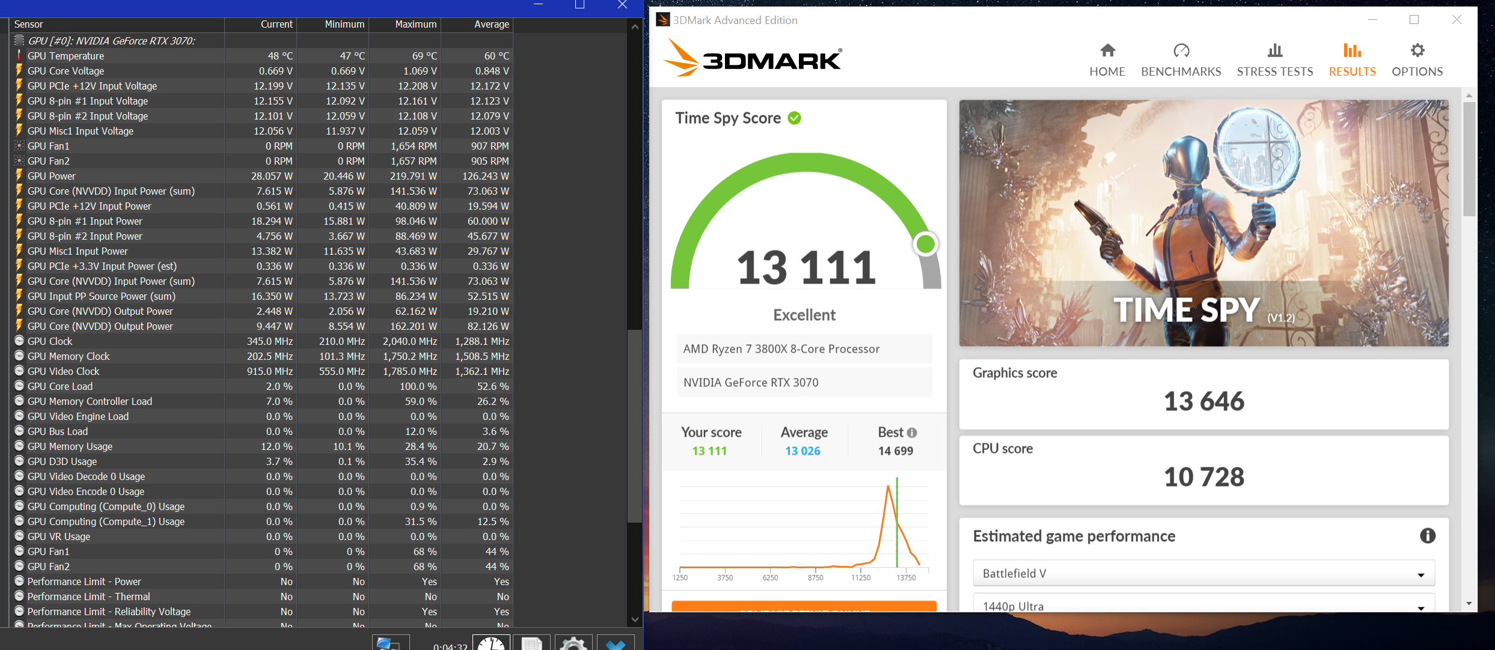Click the clock icon beside the 0:04:32 timer
The image size is (1495, 650).
click(491, 642)
